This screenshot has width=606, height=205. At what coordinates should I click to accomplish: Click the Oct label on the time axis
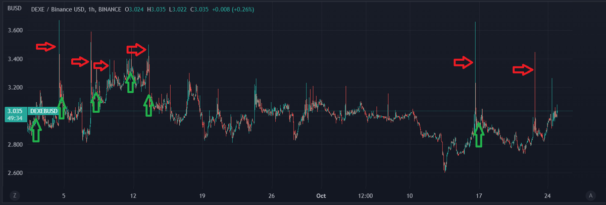[x=321, y=195]
